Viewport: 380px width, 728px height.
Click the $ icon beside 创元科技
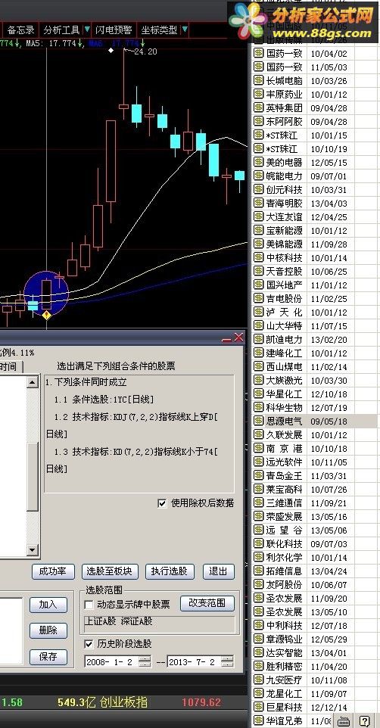click(258, 189)
